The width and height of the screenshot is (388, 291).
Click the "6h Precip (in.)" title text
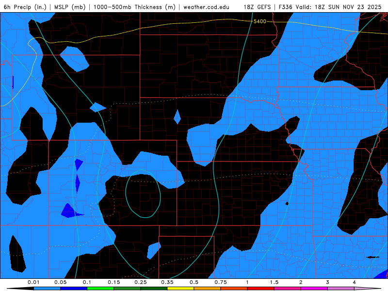pos(25,7)
